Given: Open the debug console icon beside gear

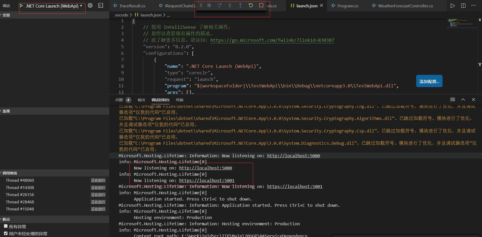Looking at the screenshot, I should click(x=101, y=5).
